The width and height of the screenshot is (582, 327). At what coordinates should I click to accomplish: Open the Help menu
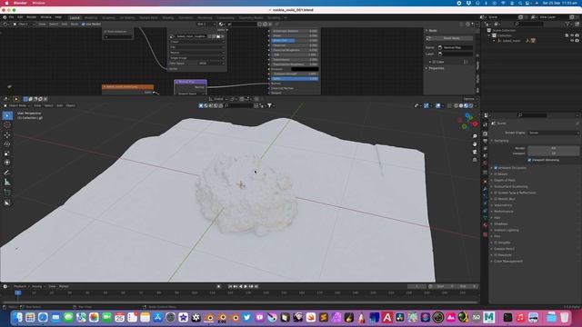[x=58, y=17]
